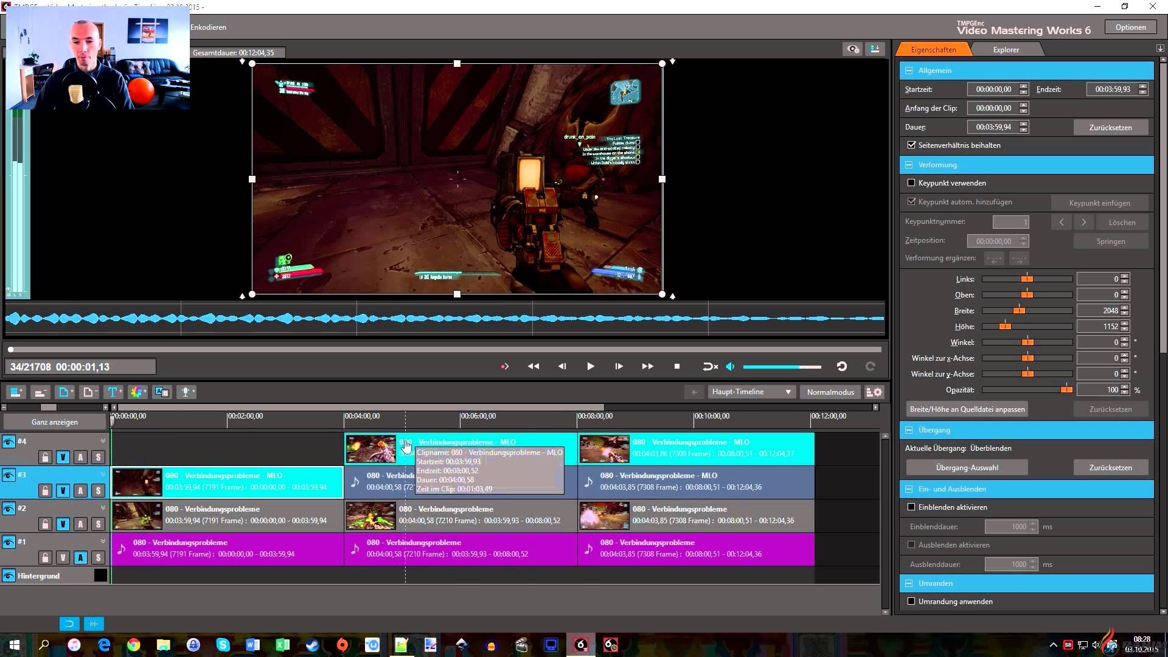Open timeline settings gear icon
Screen dimensions: 1168x657
874,392
